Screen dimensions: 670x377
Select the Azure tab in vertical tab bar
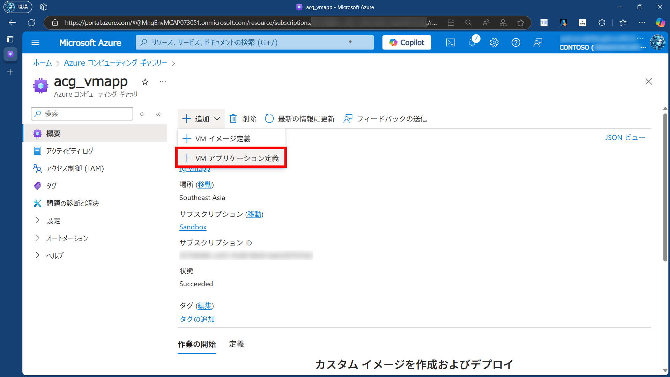pyautogui.click(x=10, y=54)
